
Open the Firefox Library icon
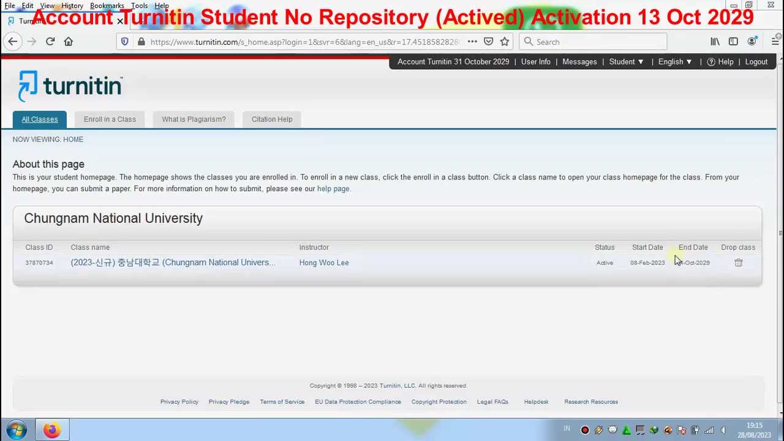point(715,42)
